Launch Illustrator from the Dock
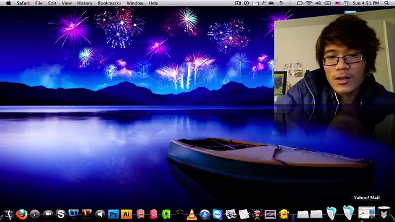395x222 pixels. pyautogui.click(x=127, y=214)
